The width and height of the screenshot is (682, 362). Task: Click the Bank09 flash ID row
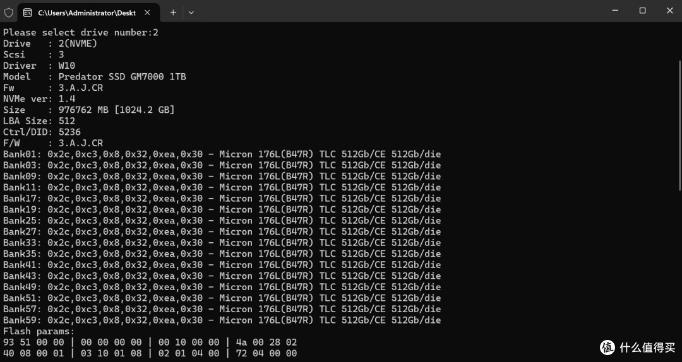point(222,176)
